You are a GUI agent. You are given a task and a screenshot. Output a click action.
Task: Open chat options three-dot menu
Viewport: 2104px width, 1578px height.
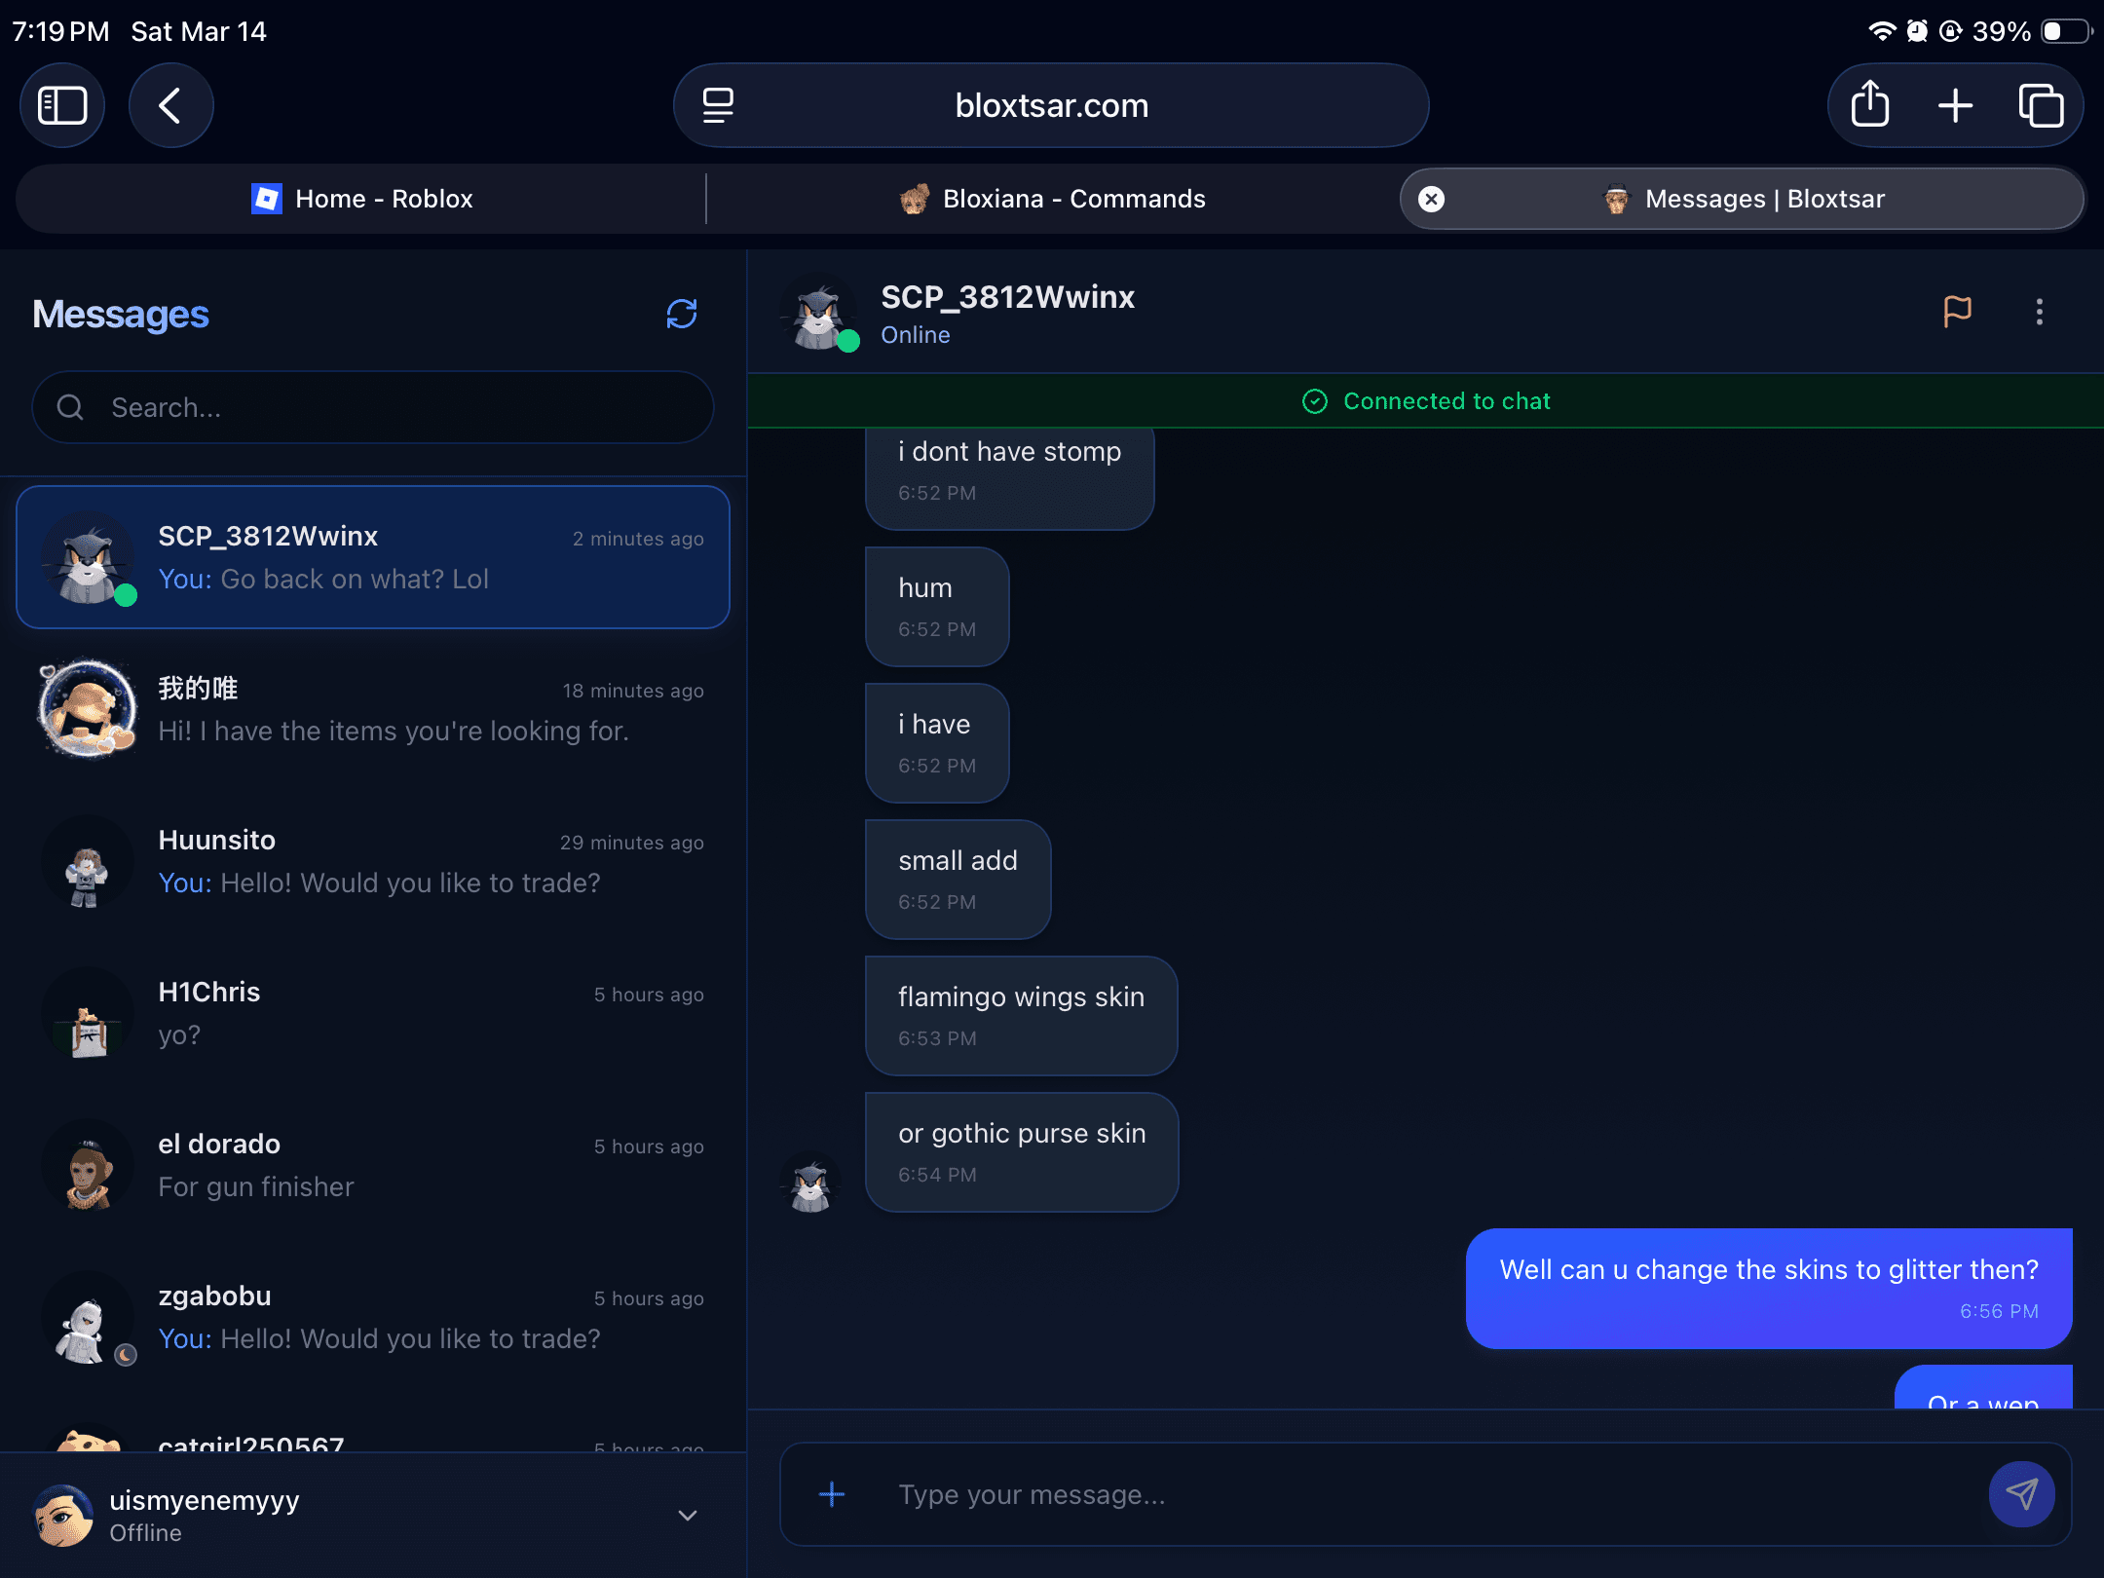point(2040,312)
